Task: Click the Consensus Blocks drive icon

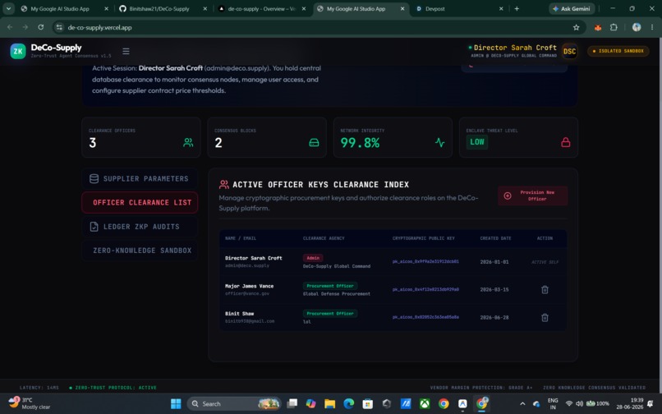Action: point(314,143)
